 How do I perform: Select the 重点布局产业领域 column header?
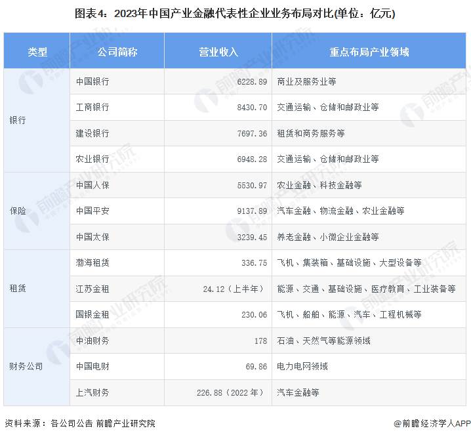coord(369,51)
